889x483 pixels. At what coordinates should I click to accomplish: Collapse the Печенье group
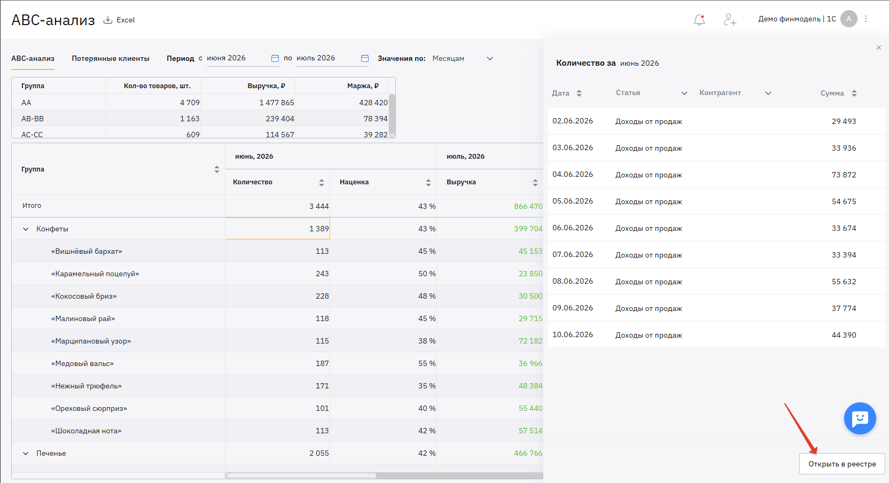point(26,453)
